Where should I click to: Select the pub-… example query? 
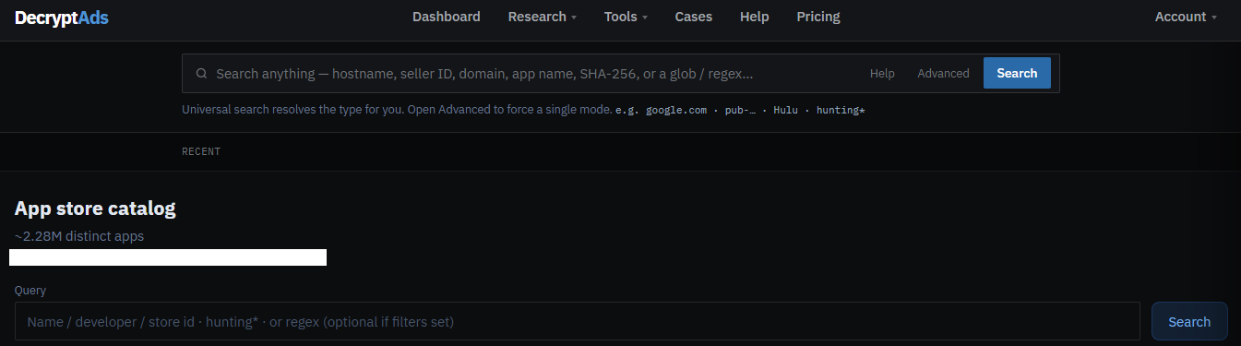coord(740,110)
